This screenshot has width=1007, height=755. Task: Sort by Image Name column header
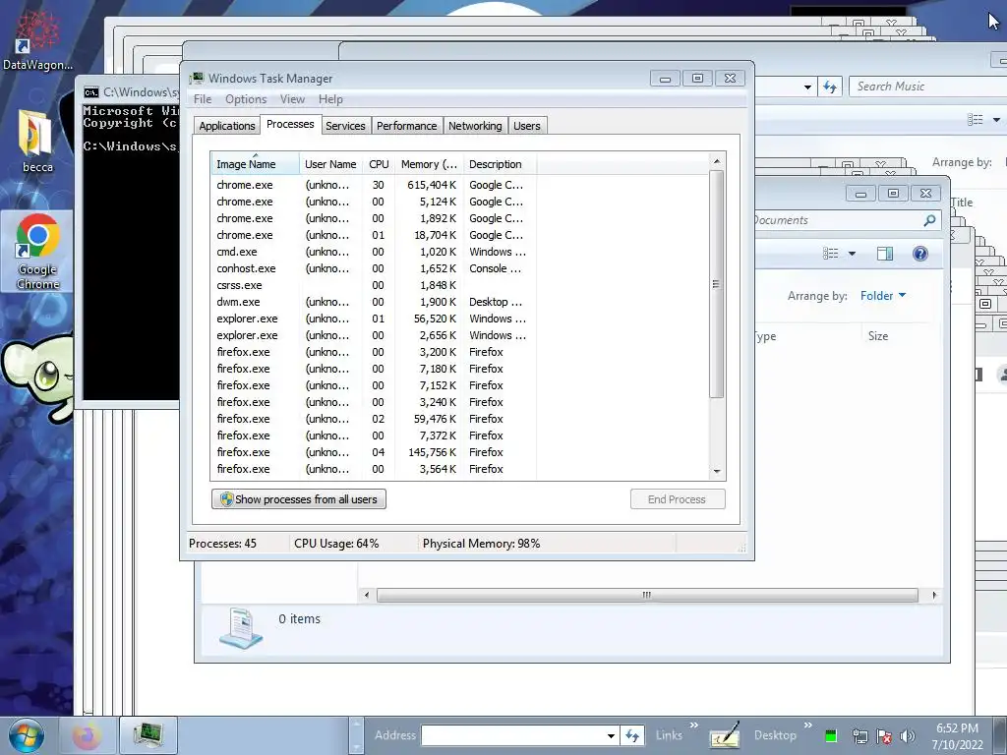click(x=255, y=164)
